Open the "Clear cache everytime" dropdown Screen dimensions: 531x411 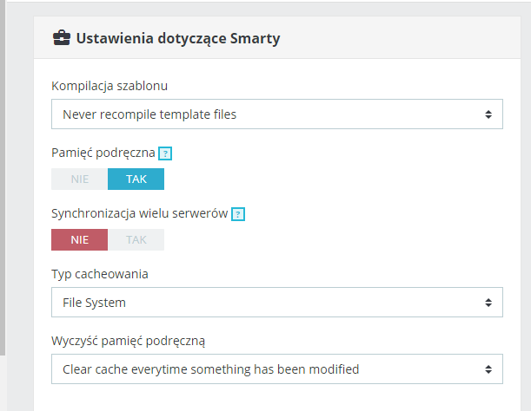pyautogui.click(x=261, y=369)
